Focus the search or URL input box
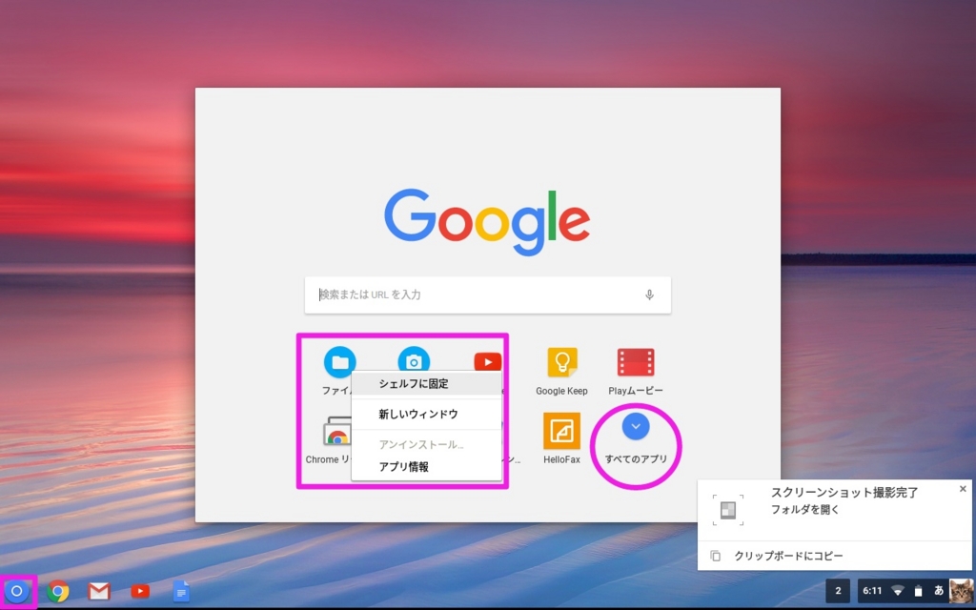 tap(487, 295)
